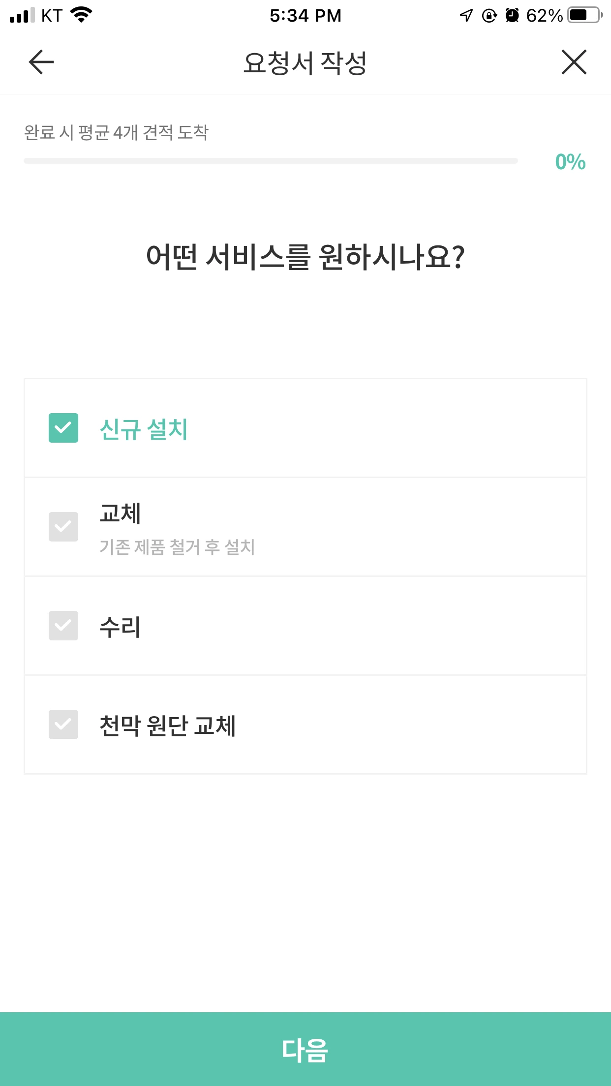This screenshot has width=611, height=1086.
Task: Tap the gray progress bar
Action: coord(271,161)
